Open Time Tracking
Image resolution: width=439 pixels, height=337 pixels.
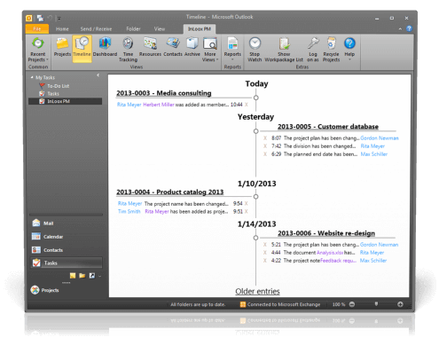click(x=128, y=50)
